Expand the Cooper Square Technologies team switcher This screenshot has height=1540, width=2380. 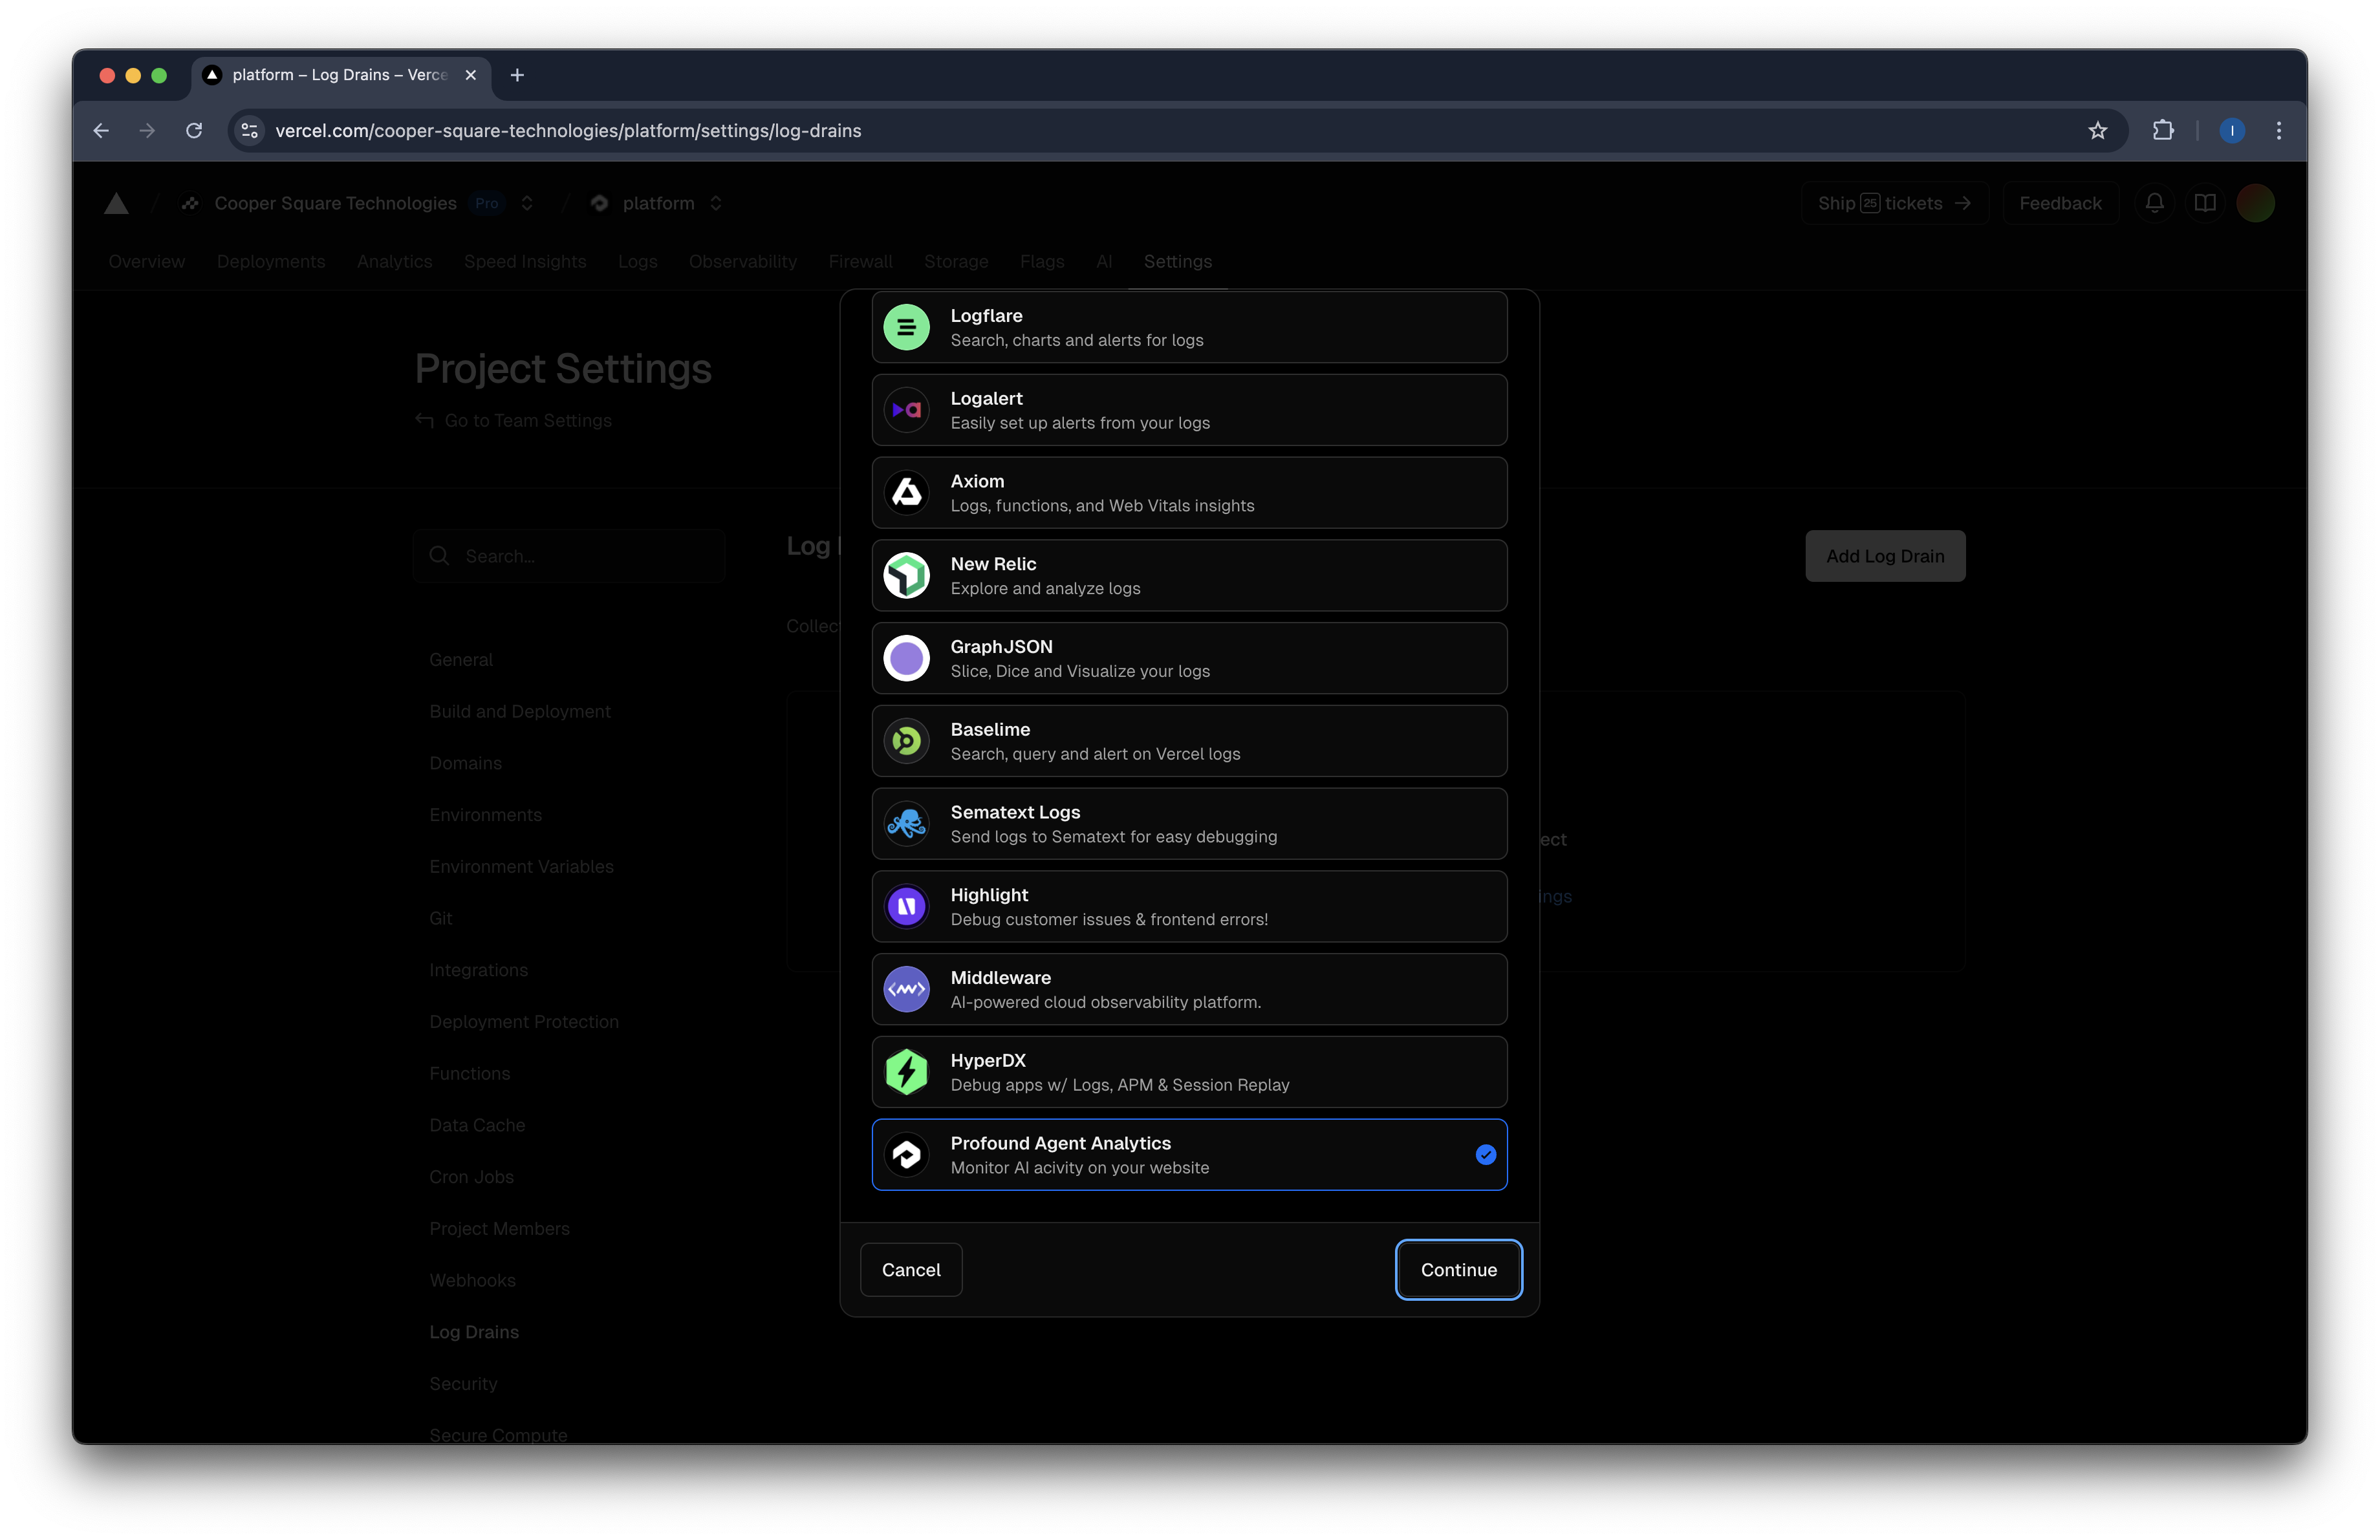point(527,203)
